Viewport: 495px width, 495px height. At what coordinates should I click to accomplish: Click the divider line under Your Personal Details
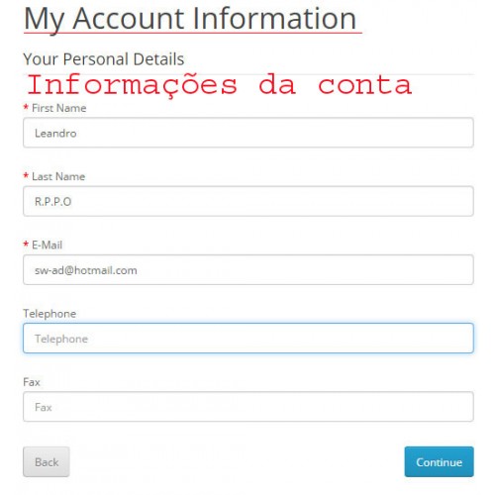(248, 74)
